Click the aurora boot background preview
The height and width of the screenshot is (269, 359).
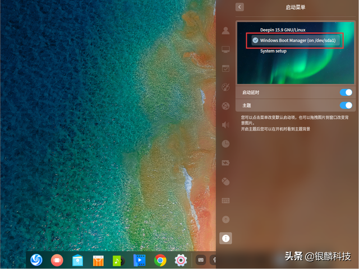pyautogui.click(x=296, y=53)
